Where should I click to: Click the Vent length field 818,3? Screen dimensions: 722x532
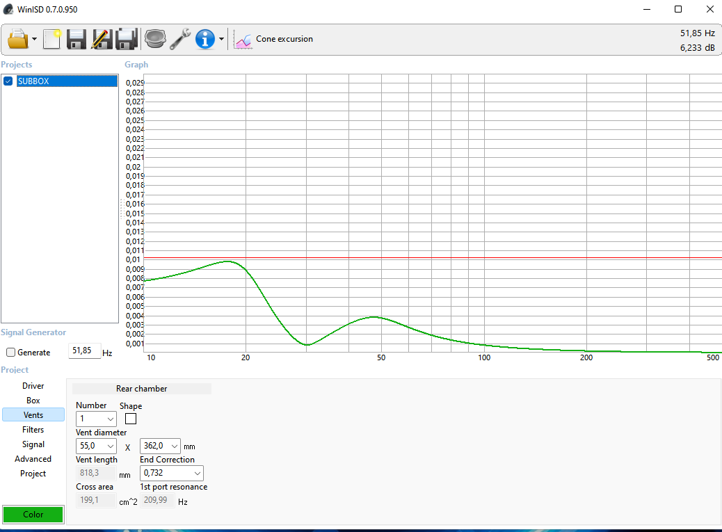click(x=96, y=473)
